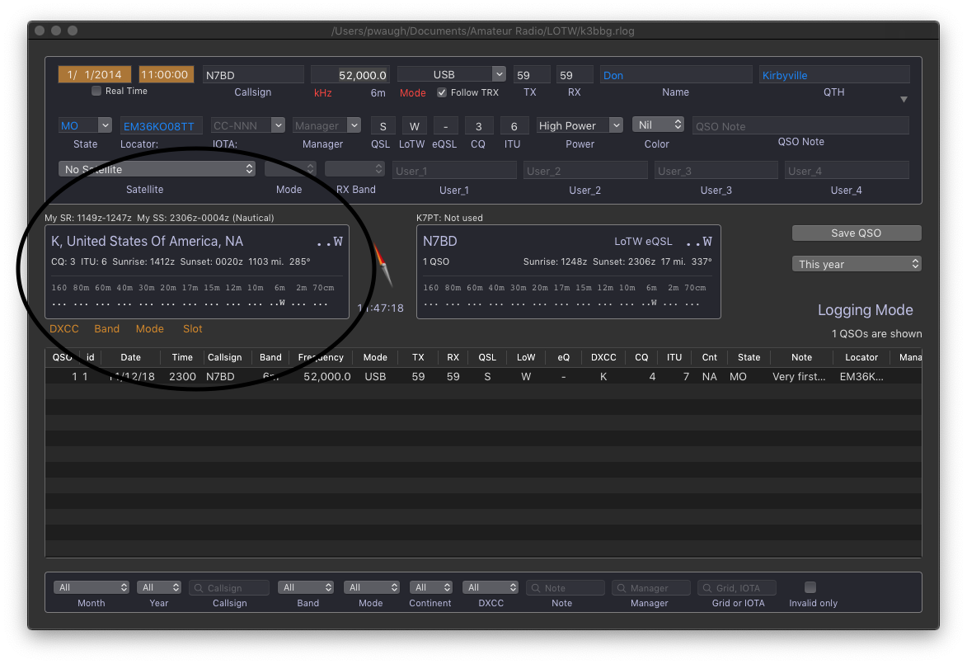Expand the disclosure triangle below QTH
The width and height of the screenshot is (967, 664).
(904, 99)
